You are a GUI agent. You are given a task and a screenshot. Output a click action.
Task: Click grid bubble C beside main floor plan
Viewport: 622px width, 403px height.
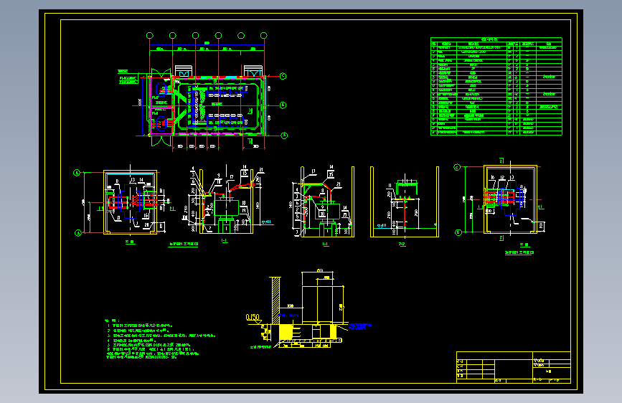tap(283, 76)
